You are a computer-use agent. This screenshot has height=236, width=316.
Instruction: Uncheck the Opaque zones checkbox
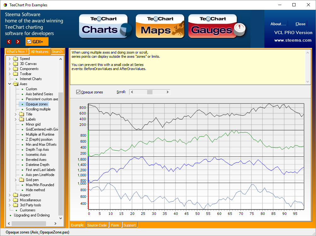coord(78,92)
